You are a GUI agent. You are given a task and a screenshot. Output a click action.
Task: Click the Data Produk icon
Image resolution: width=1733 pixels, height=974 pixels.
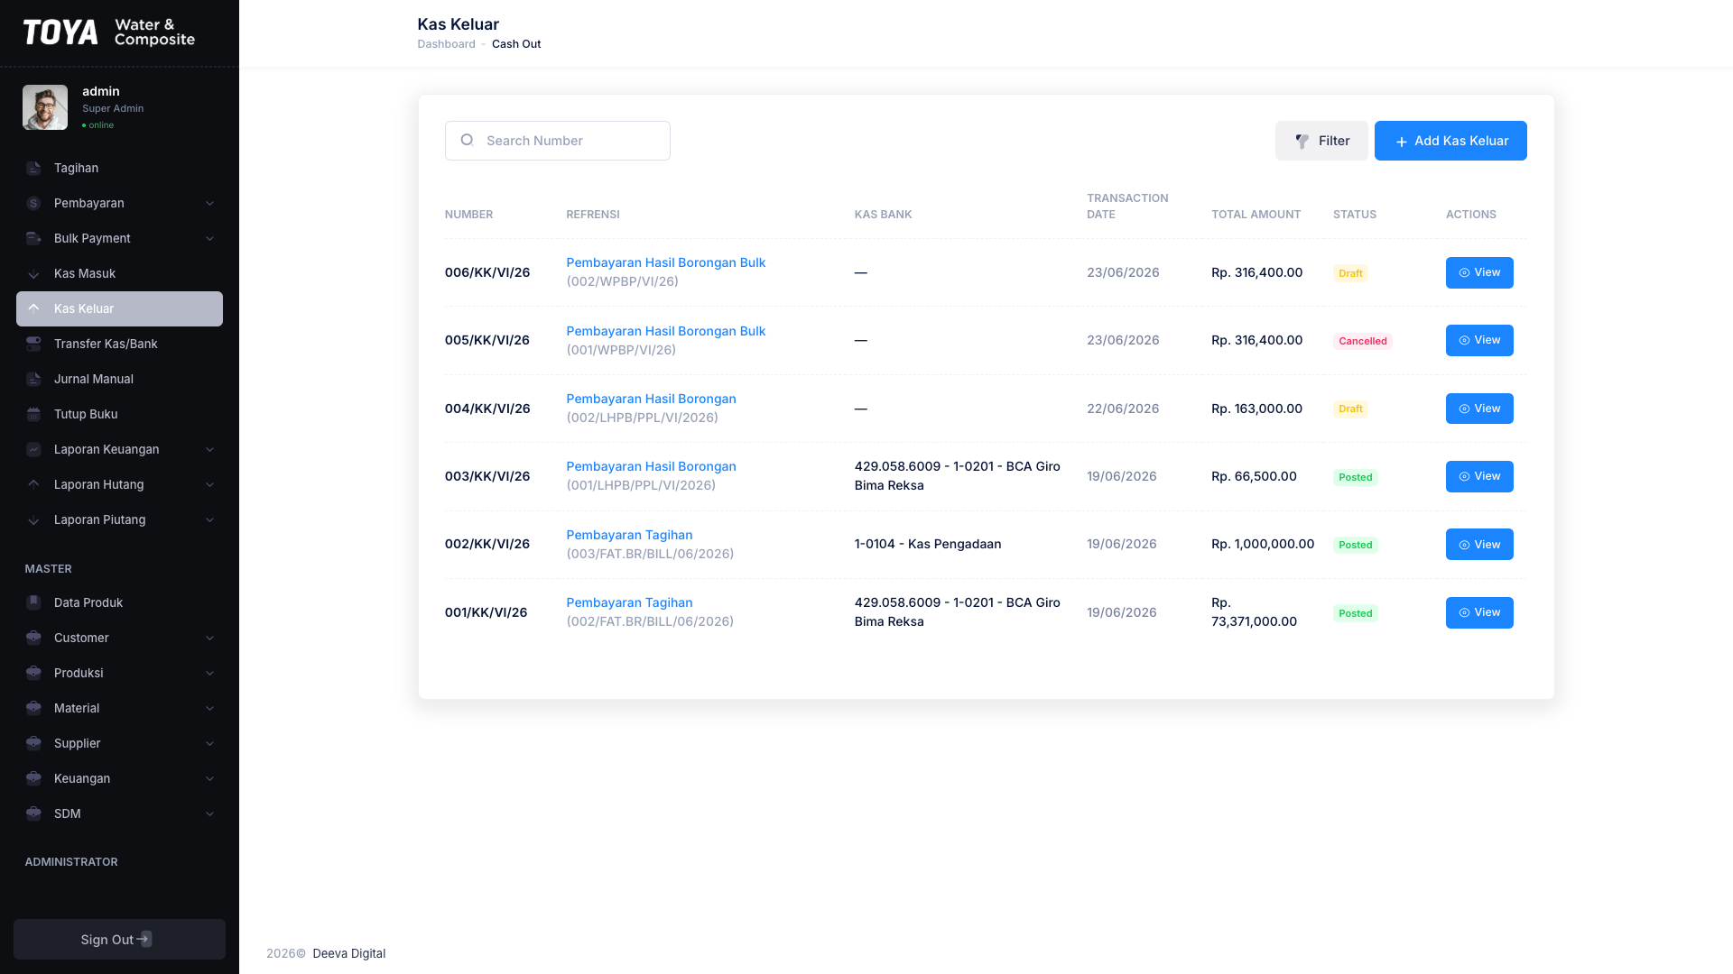(33, 602)
